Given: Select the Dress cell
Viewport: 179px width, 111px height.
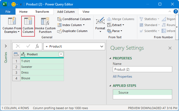Looking at the screenshot, I should pos(42,72).
